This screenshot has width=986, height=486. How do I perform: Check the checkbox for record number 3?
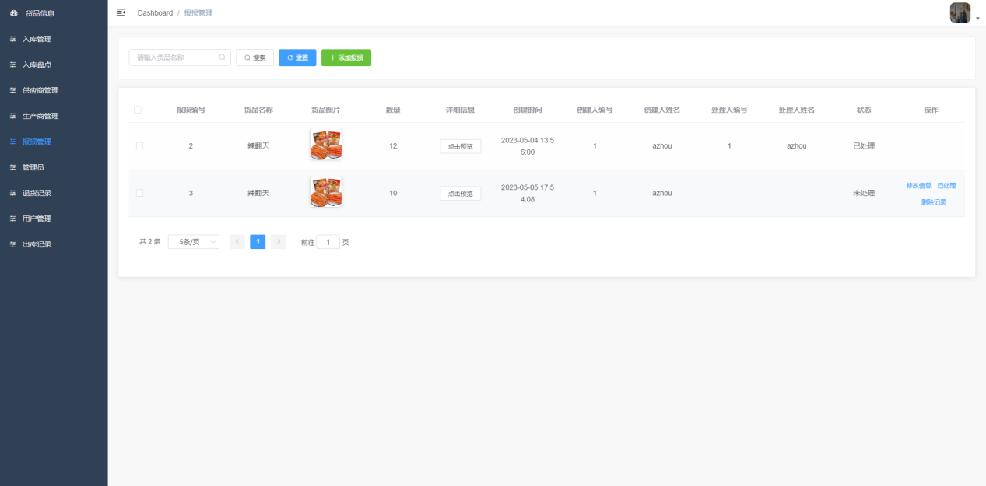click(139, 193)
